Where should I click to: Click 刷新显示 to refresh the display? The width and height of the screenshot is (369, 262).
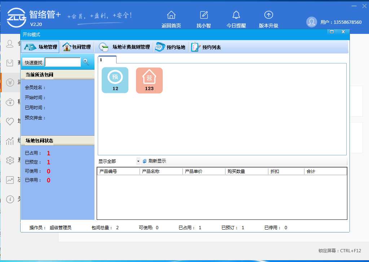pyautogui.click(x=155, y=161)
